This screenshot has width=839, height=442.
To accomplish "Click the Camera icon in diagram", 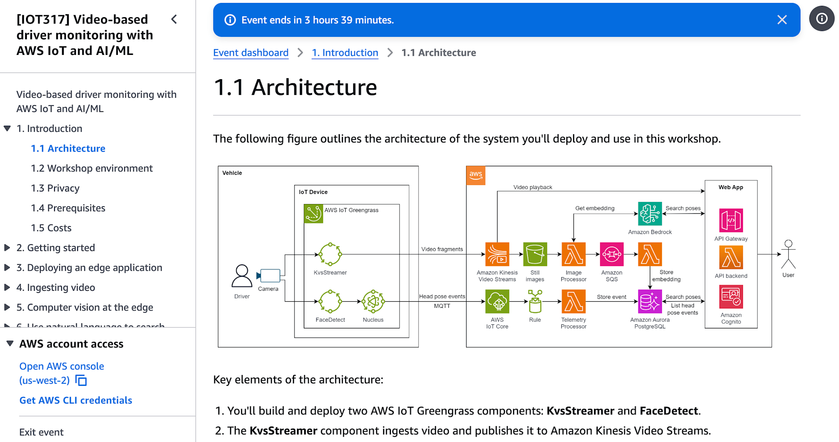I will tap(268, 275).
